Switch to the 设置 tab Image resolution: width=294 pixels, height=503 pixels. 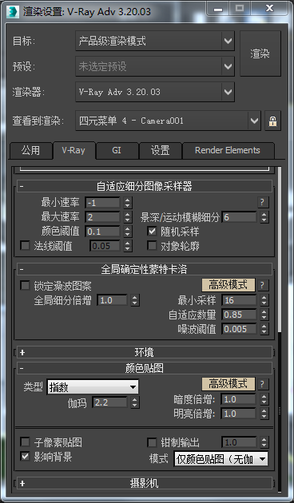pos(161,150)
